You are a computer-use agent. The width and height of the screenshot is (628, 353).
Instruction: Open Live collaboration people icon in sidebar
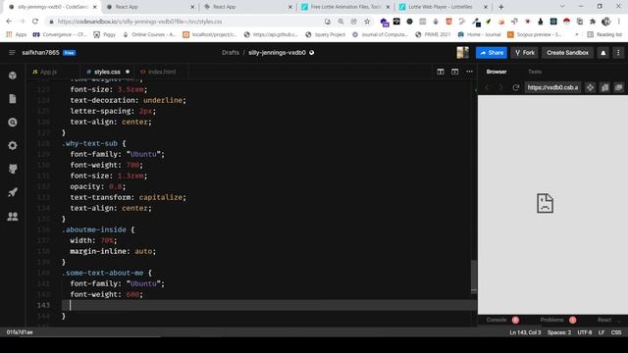pos(13,216)
